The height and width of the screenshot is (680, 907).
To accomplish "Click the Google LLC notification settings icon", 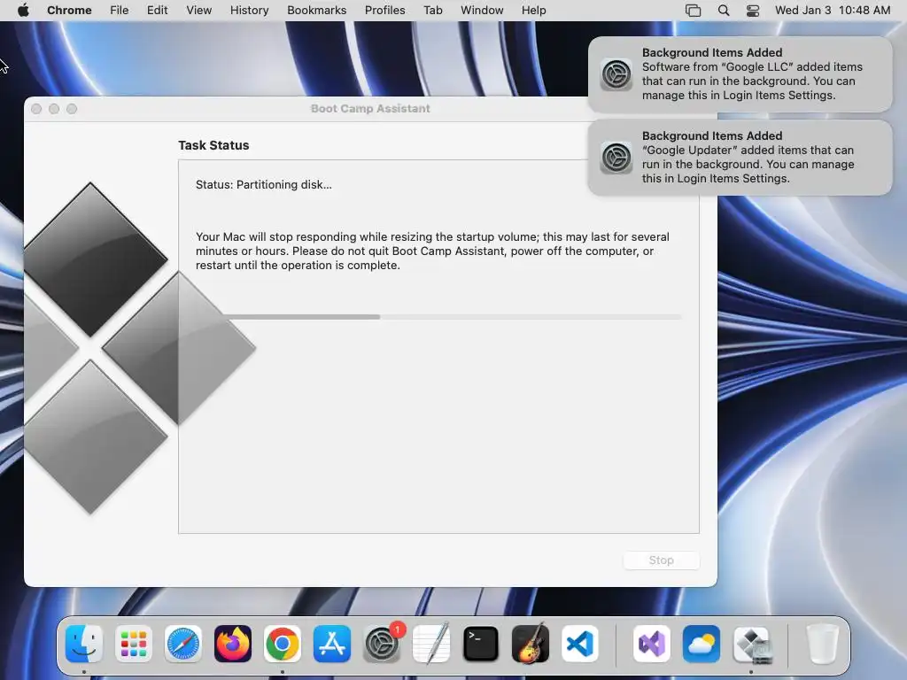I will 616,74.
